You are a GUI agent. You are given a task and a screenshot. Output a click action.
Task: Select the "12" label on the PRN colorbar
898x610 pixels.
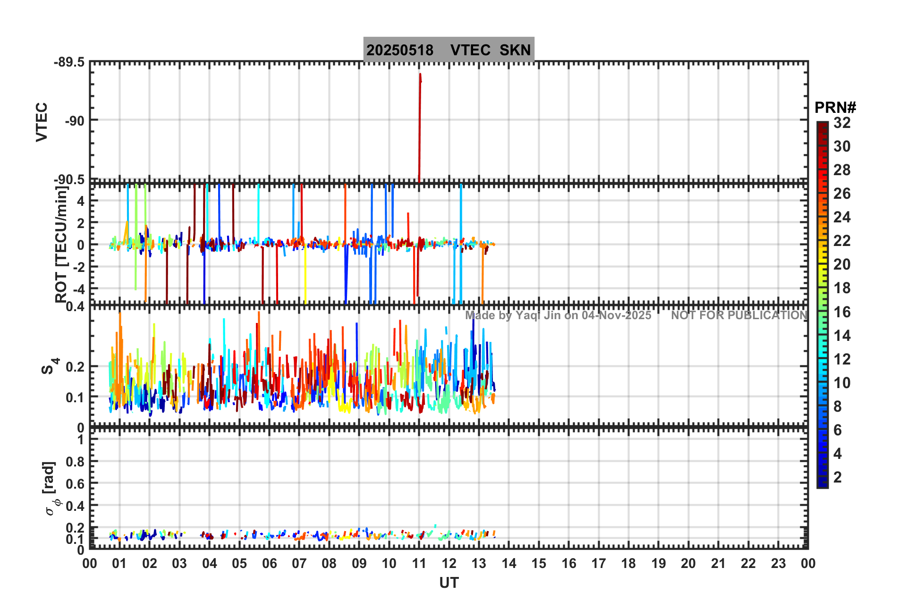point(842,359)
